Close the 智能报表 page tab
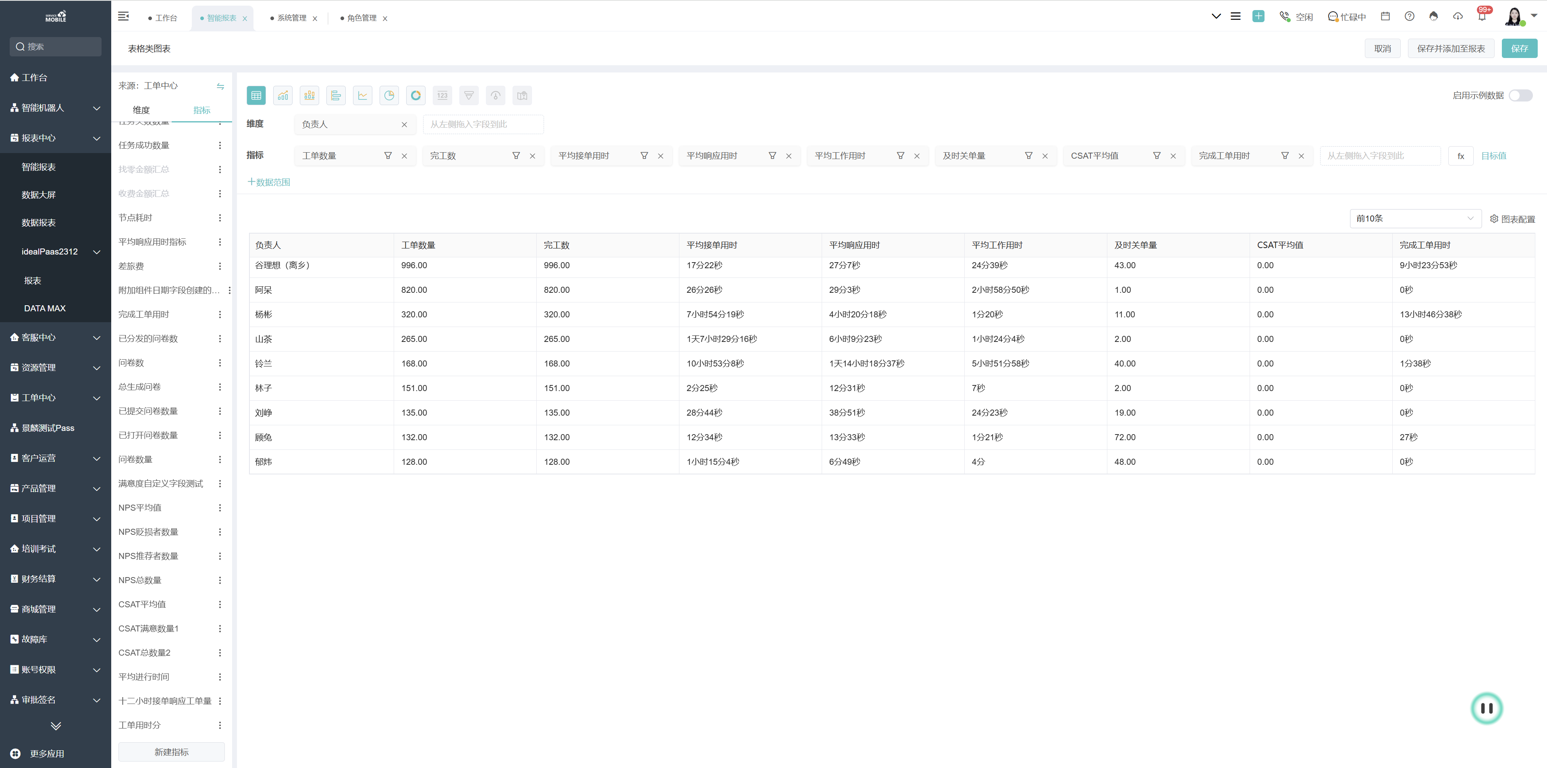 245,19
